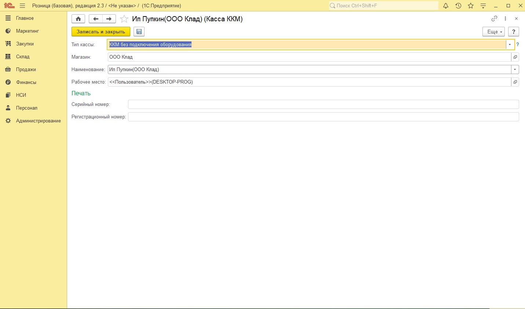Click the 1C logo icon
525x309 pixels.
coord(9,6)
